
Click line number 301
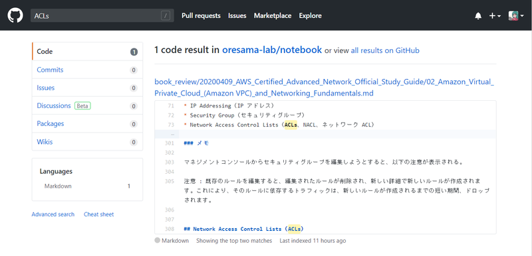170,143
